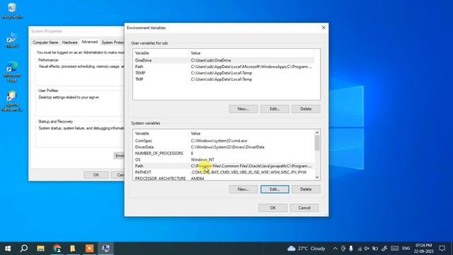Click Edit under user variables
This screenshot has height=255, width=453.
click(275, 109)
